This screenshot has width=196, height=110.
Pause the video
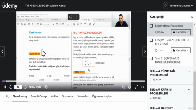pos(5,87)
